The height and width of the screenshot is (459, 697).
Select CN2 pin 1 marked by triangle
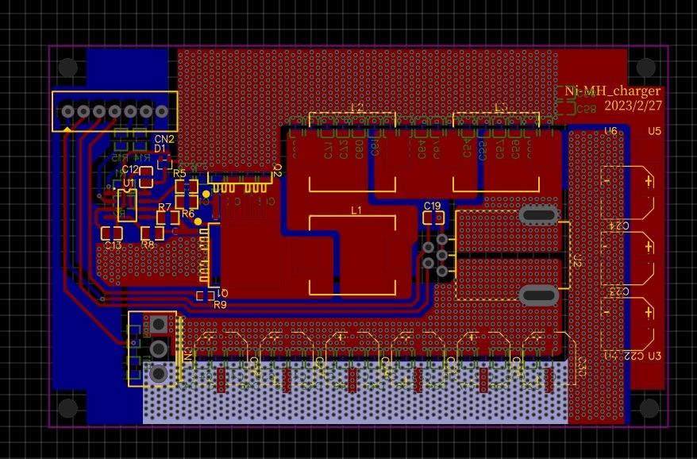[67, 111]
